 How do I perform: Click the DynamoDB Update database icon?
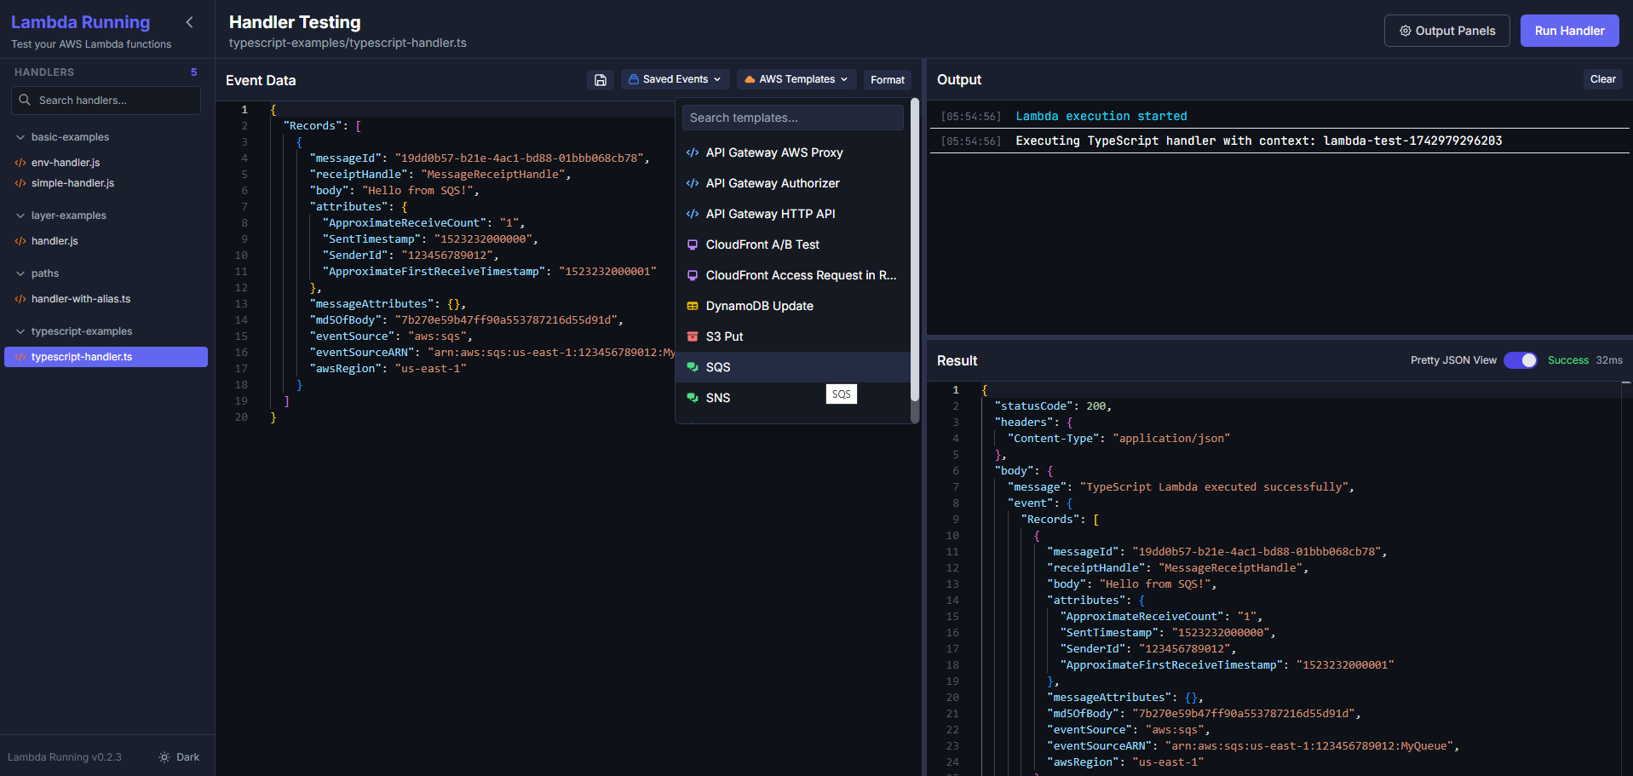pos(693,307)
